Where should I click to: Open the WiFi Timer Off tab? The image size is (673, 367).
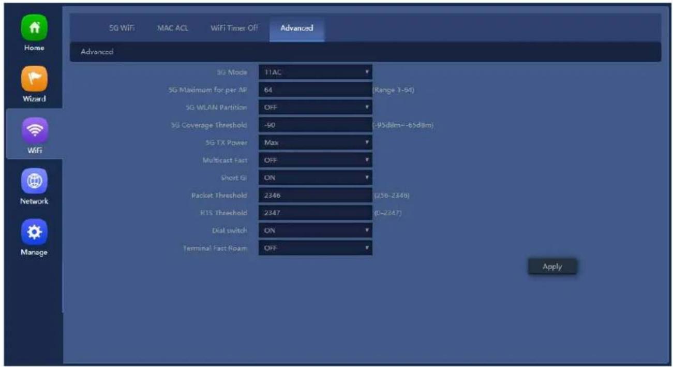pos(234,28)
